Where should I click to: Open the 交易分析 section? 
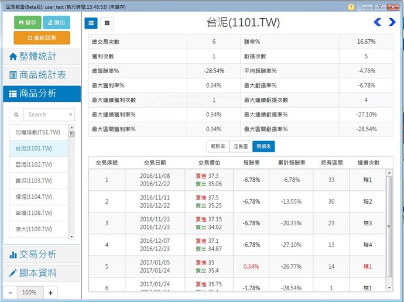click(x=42, y=254)
